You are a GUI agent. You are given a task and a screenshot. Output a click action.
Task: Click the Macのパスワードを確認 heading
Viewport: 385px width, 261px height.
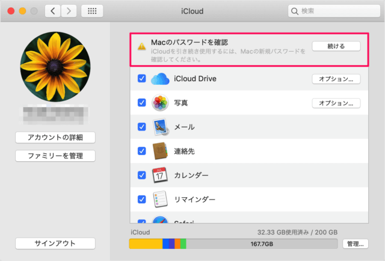point(189,42)
